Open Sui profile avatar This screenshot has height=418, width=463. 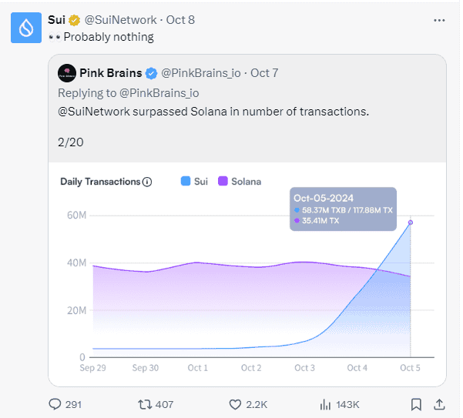26,28
